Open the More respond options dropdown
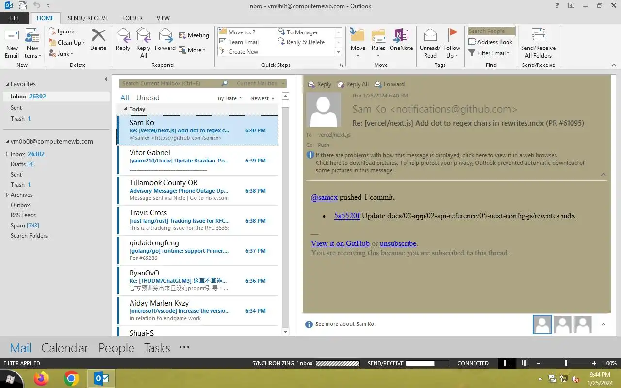 (x=192, y=50)
